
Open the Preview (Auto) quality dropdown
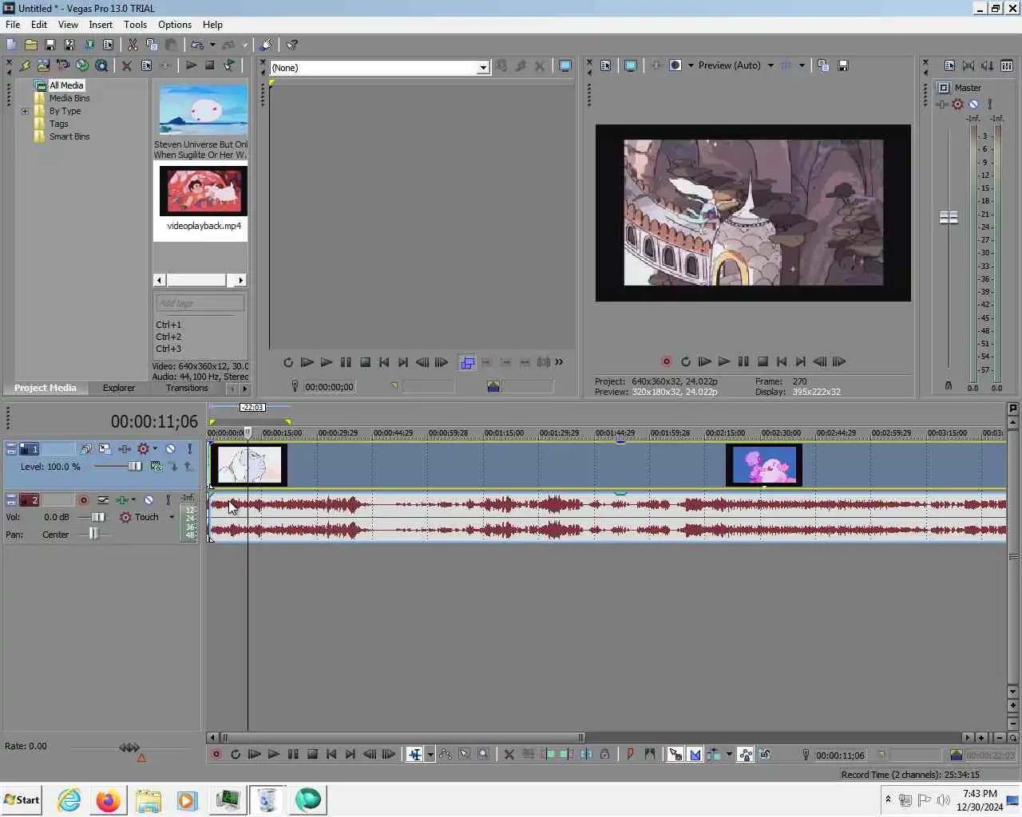pos(770,65)
